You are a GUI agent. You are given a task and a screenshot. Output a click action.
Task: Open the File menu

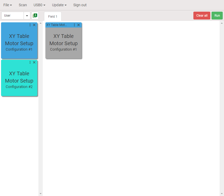point(8,5)
